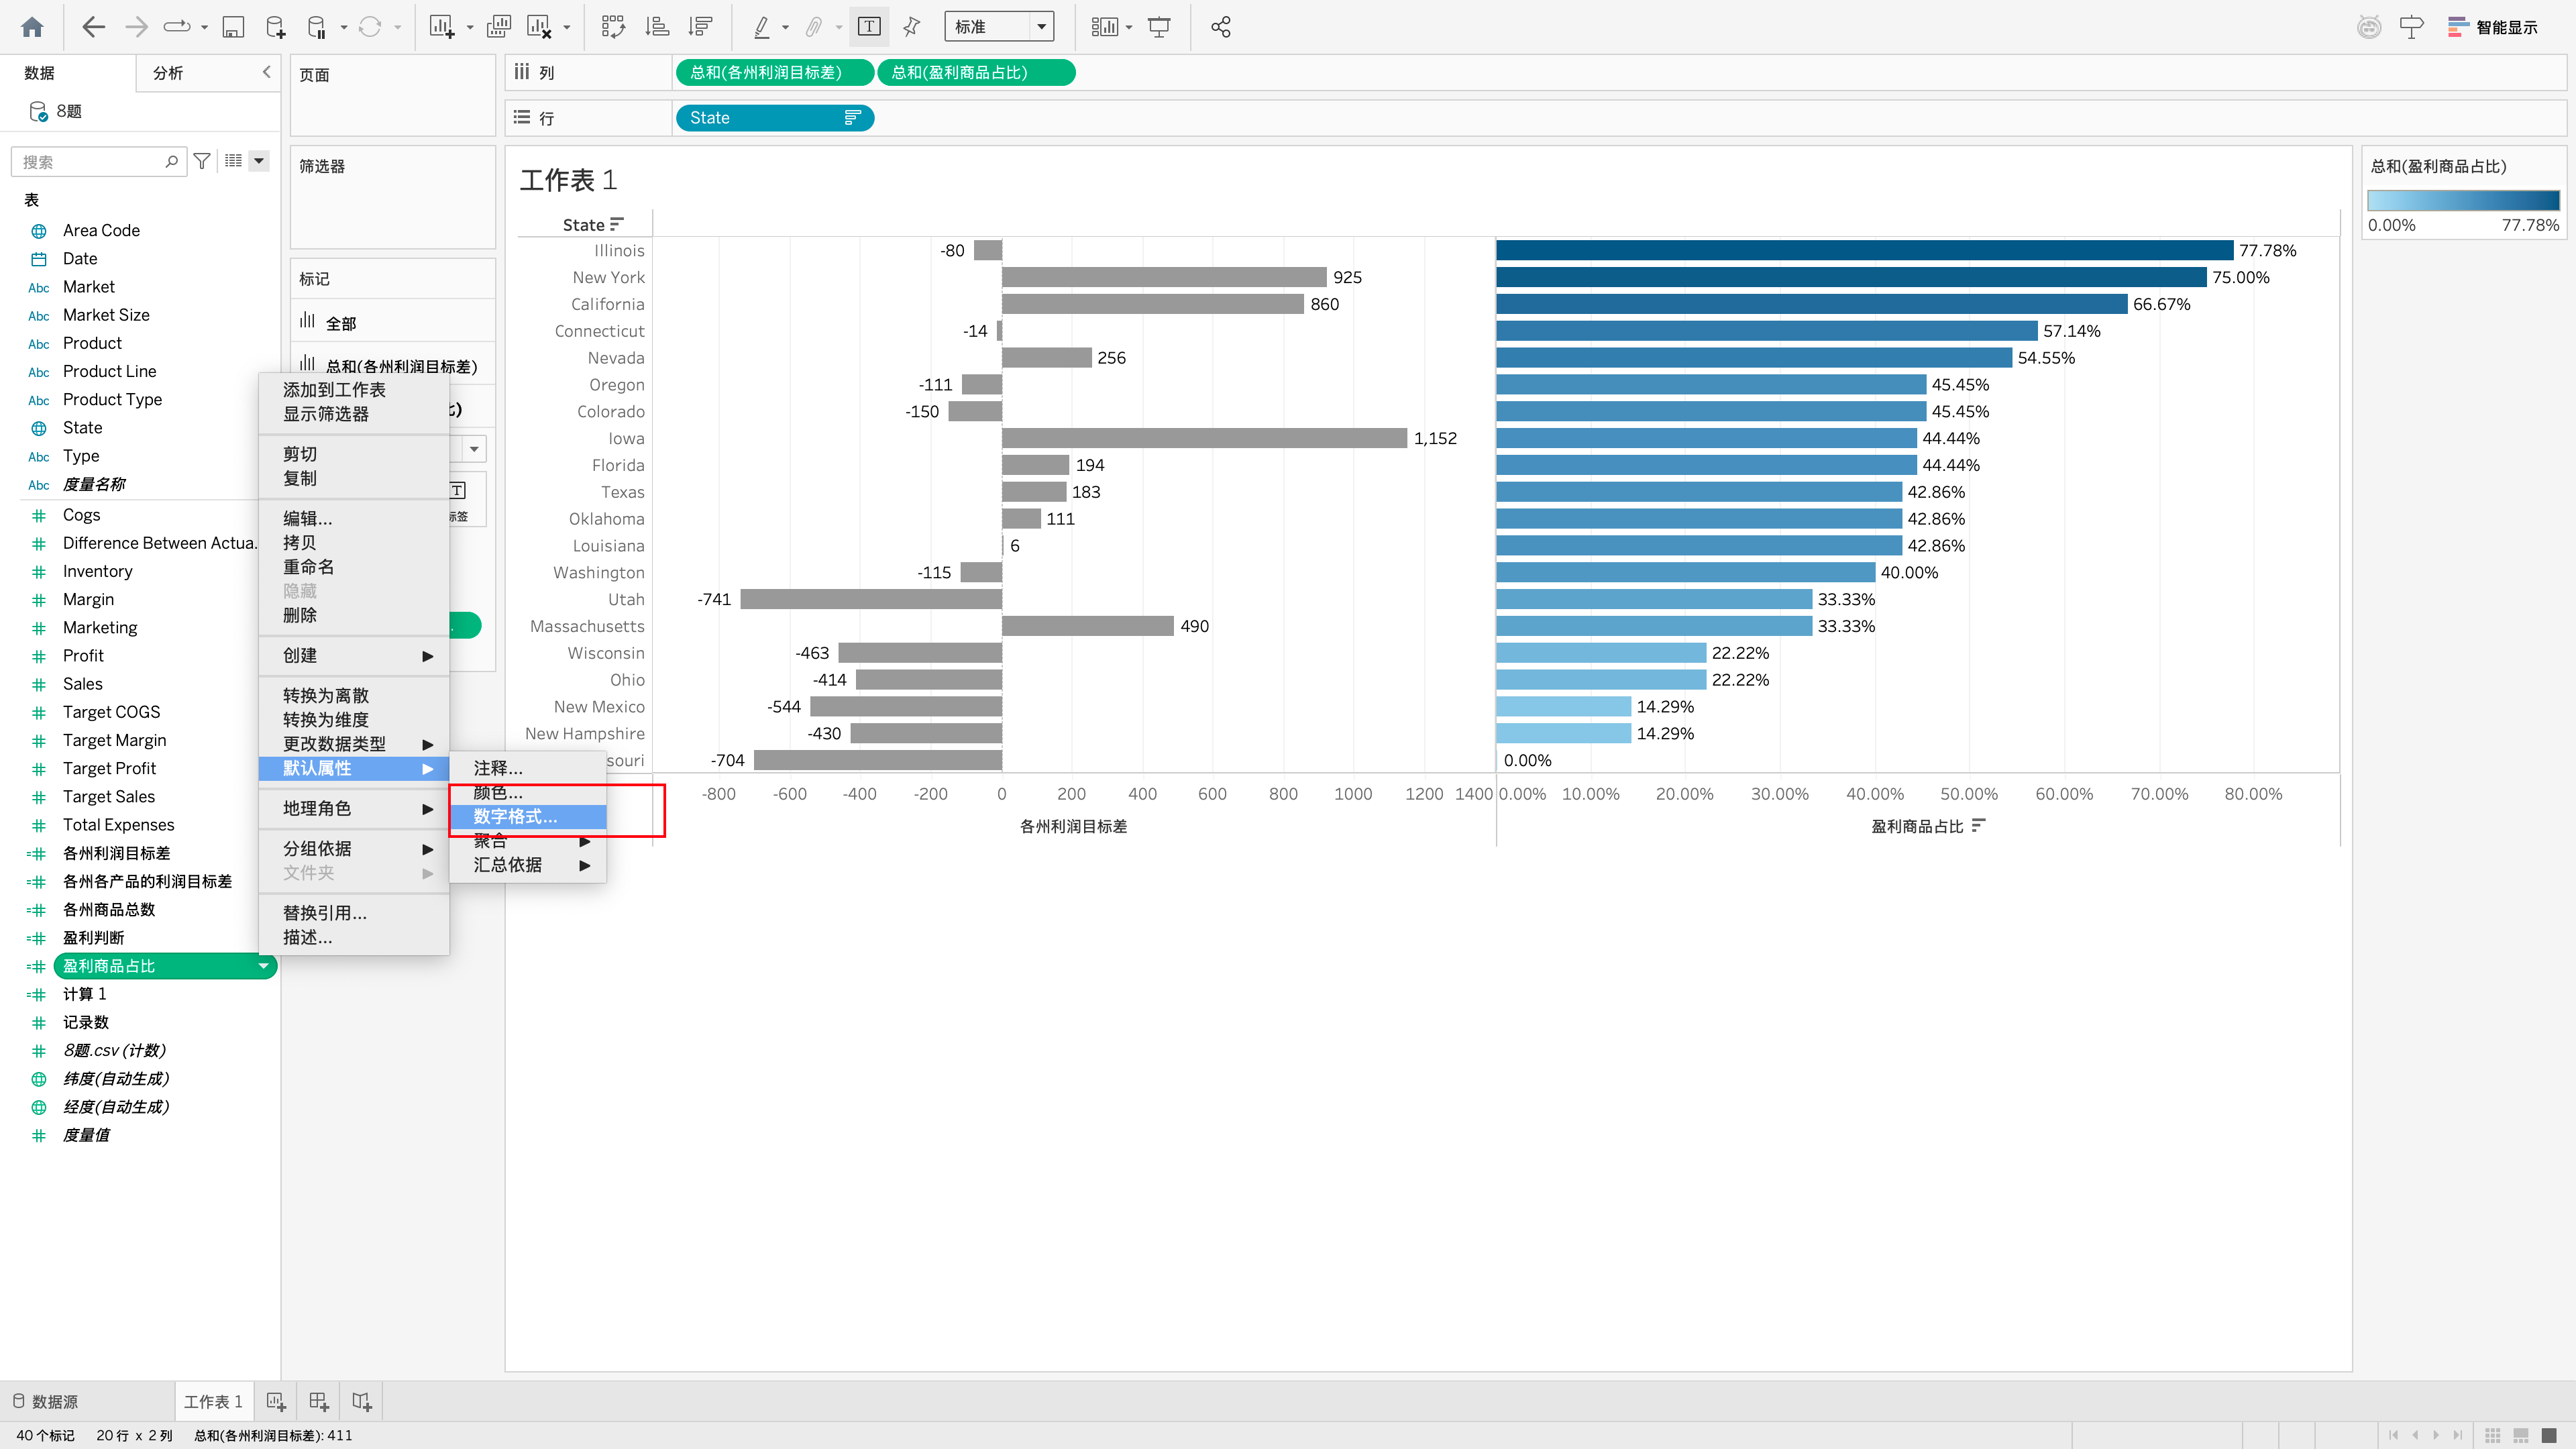Screen dimensions: 2576x1449
Task: Click the State pill on rows shelf
Action: (x=774, y=118)
